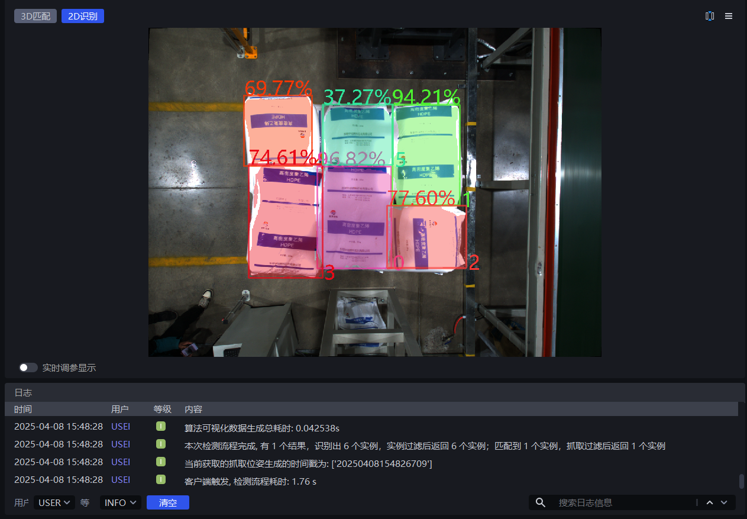The height and width of the screenshot is (519, 747).
Task: Click INFO level icon on first log row
Action: pyautogui.click(x=161, y=427)
